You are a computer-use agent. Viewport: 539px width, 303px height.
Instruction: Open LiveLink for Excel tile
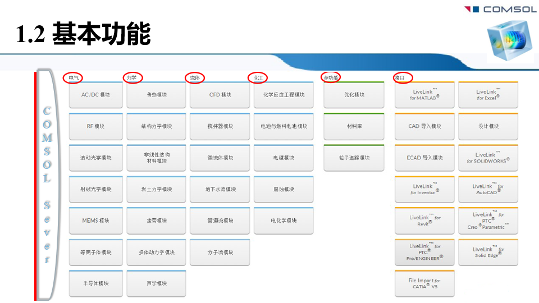click(x=488, y=95)
